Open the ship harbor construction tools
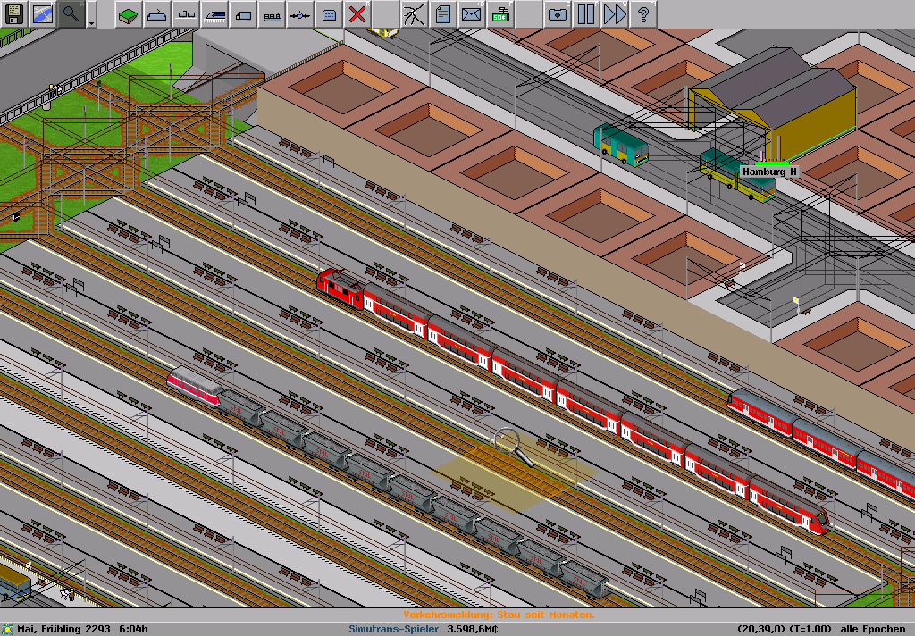This screenshot has width=915, height=636. tap(272, 14)
